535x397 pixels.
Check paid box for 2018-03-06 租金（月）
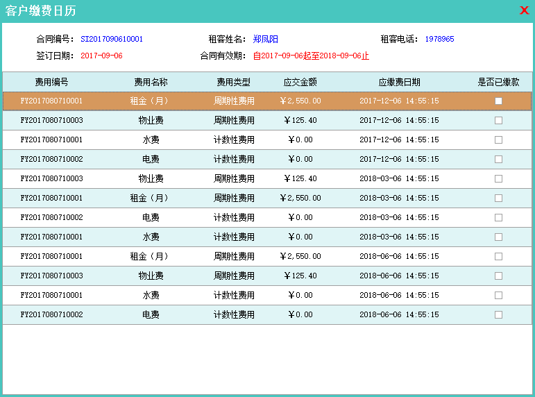point(498,198)
